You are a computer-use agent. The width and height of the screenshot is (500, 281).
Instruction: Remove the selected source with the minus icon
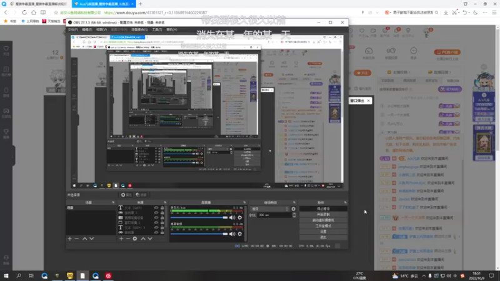128,239
